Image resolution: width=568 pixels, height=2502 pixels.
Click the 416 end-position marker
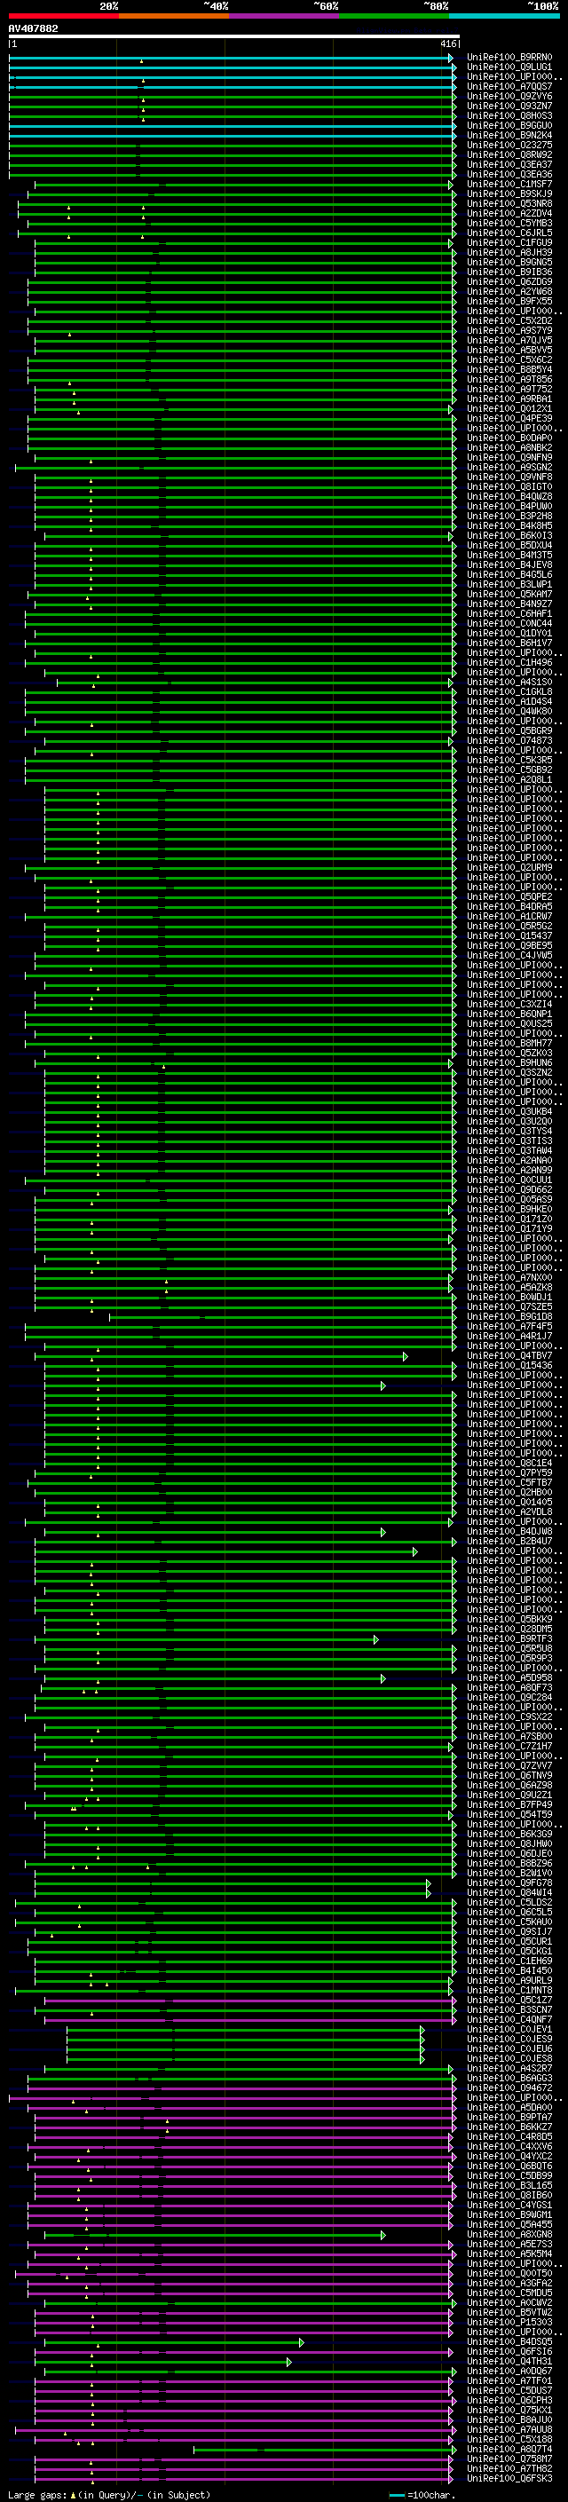coord(448,43)
